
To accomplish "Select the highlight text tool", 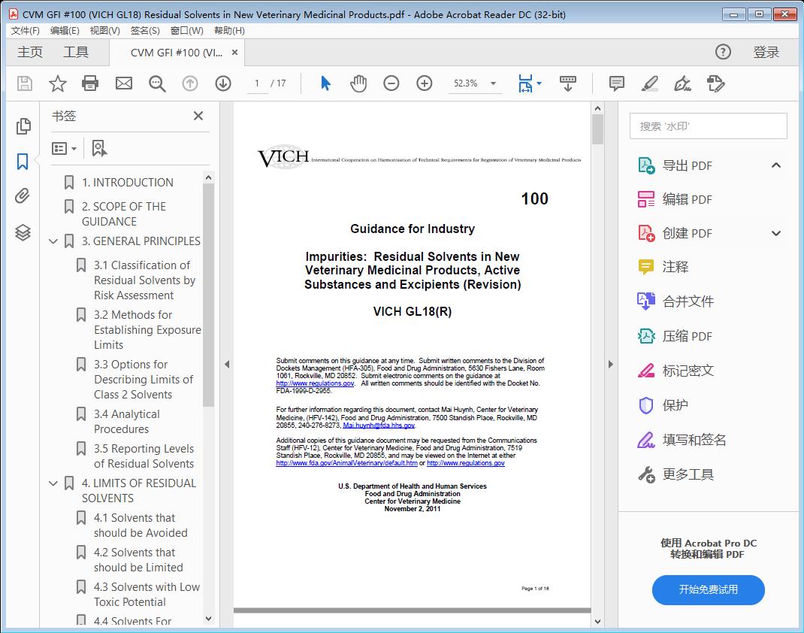I will [648, 83].
